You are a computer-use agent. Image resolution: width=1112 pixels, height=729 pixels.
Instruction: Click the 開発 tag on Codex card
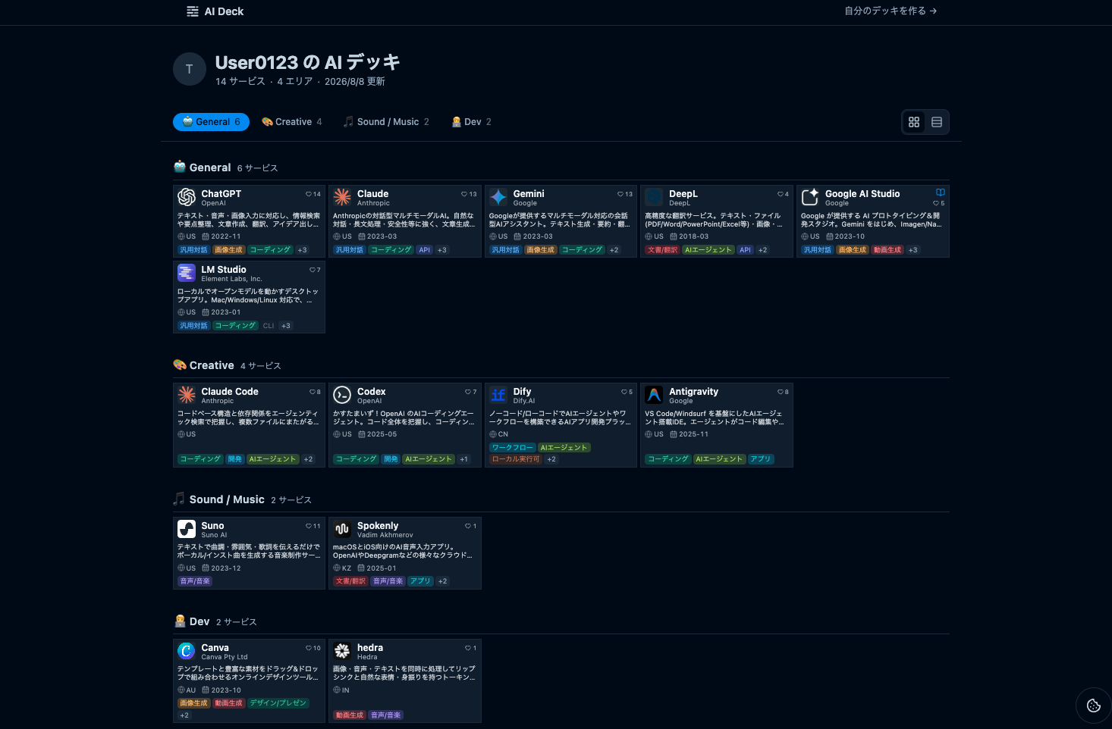click(391, 459)
